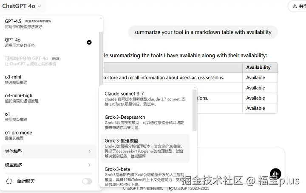Open the ChatGPT 4o model dropdown

[22, 6]
